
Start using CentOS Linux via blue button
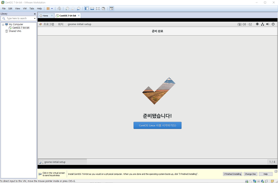157,126
